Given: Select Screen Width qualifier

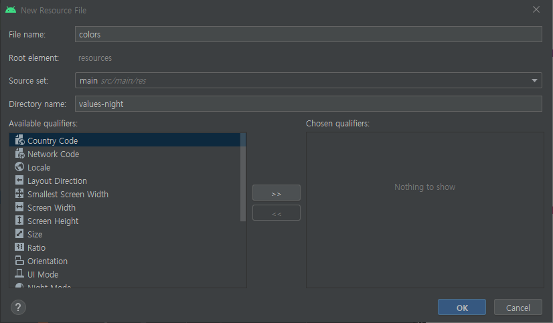Looking at the screenshot, I should 125,207.
